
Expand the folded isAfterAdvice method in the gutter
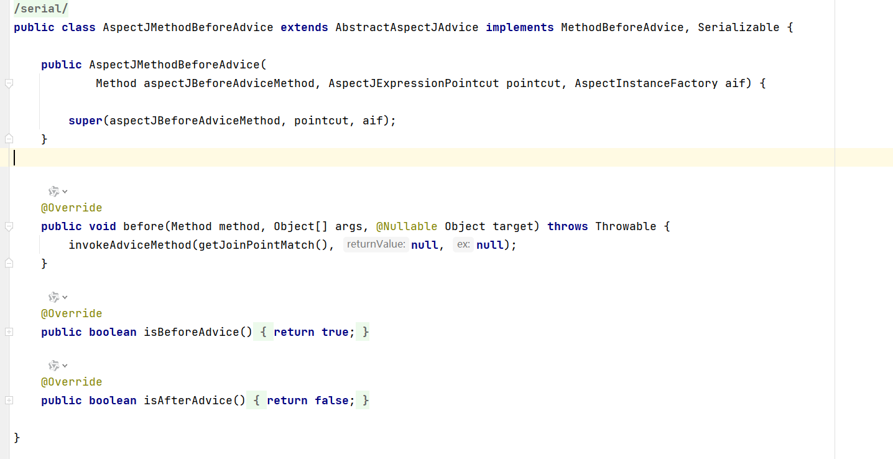pos(9,401)
